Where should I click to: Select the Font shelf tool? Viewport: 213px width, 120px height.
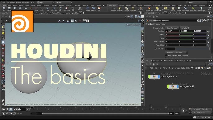coord(73,9)
